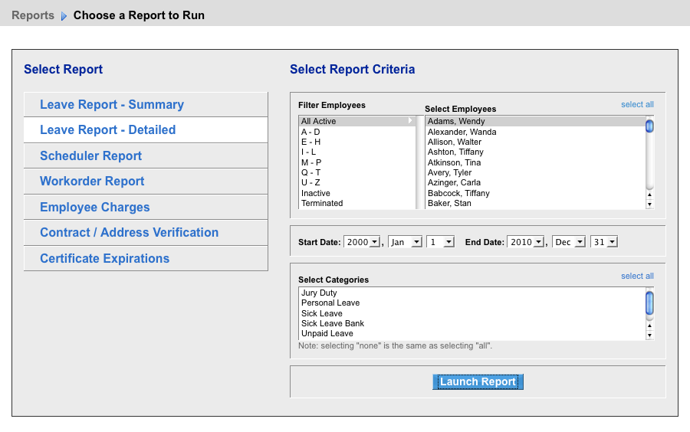Select employee Avery, Tyler
Screen dimensions: 690x432
[x=535, y=172]
